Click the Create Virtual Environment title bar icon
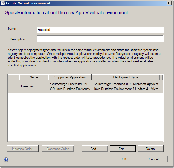 [x=3, y=3]
